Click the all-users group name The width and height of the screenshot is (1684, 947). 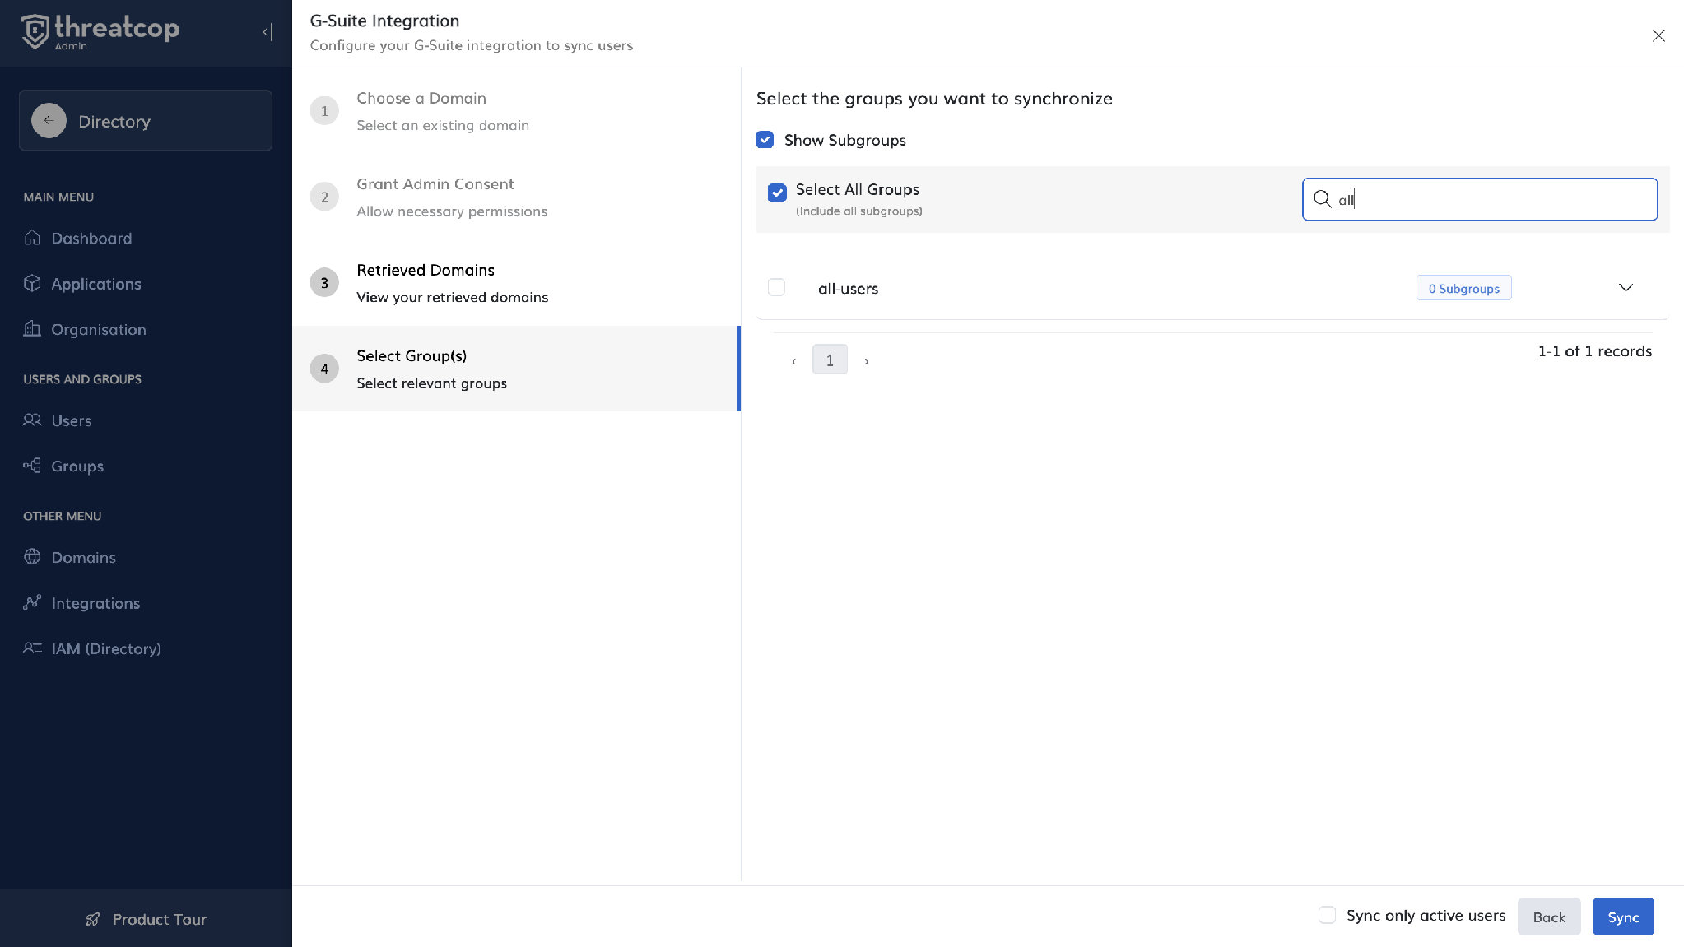pos(848,288)
